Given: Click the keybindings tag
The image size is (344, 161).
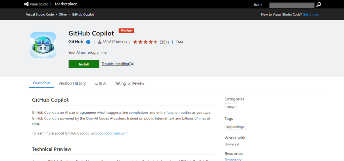Looking at the screenshot, I should 235,127.
